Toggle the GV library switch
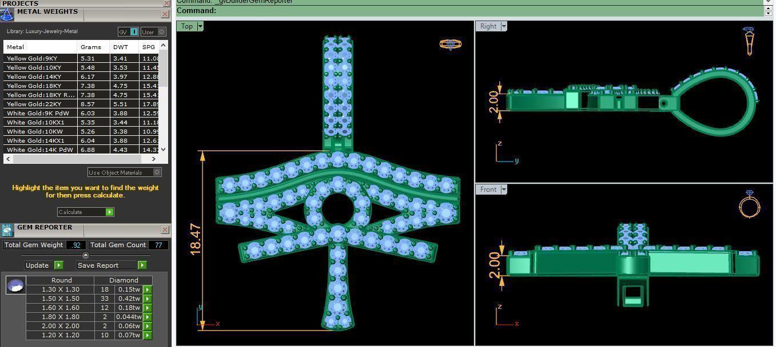This screenshot has height=347, width=776. click(x=128, y=32)
